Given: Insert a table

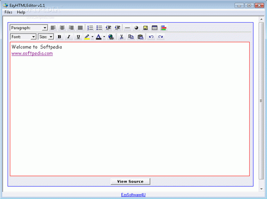Looking at the screenshot, I should 154,28.
